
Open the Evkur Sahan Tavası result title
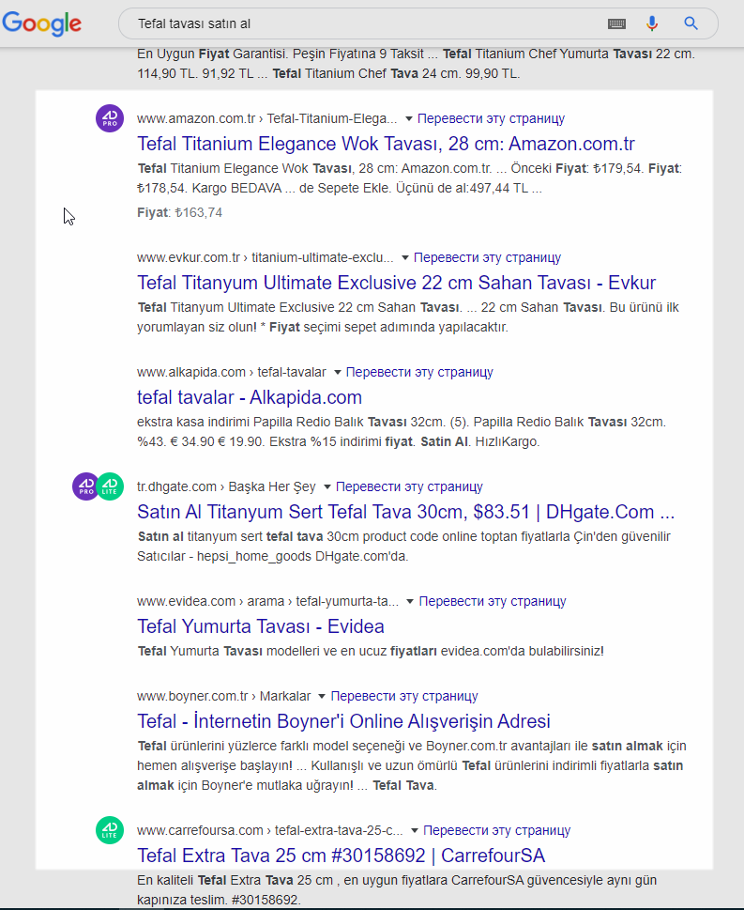[396, 283]
